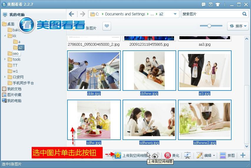Select the dde.jpg thumbnail
The image size is (251, 168).
click(x=94, y=71)
